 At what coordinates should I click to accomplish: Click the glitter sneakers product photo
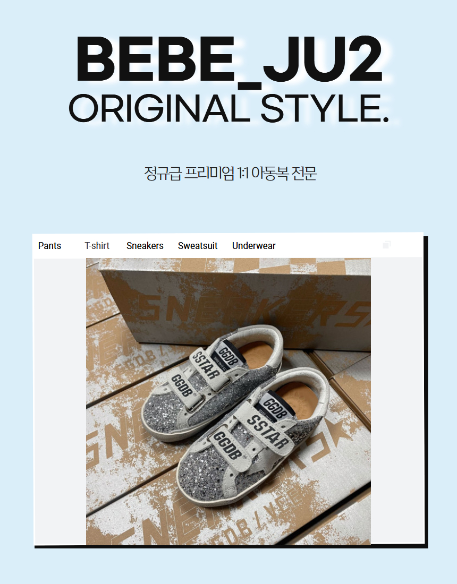pyautogui.click(x=228, y=401)
